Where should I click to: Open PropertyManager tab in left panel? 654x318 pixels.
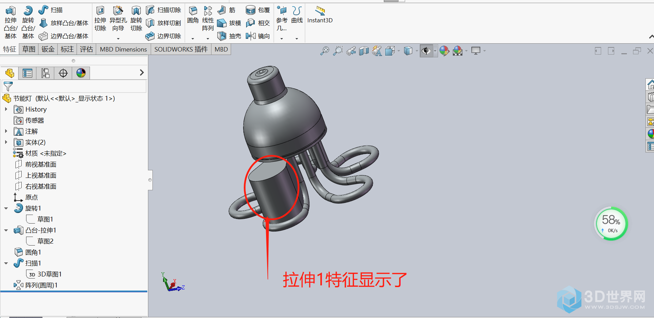[27, 73]
